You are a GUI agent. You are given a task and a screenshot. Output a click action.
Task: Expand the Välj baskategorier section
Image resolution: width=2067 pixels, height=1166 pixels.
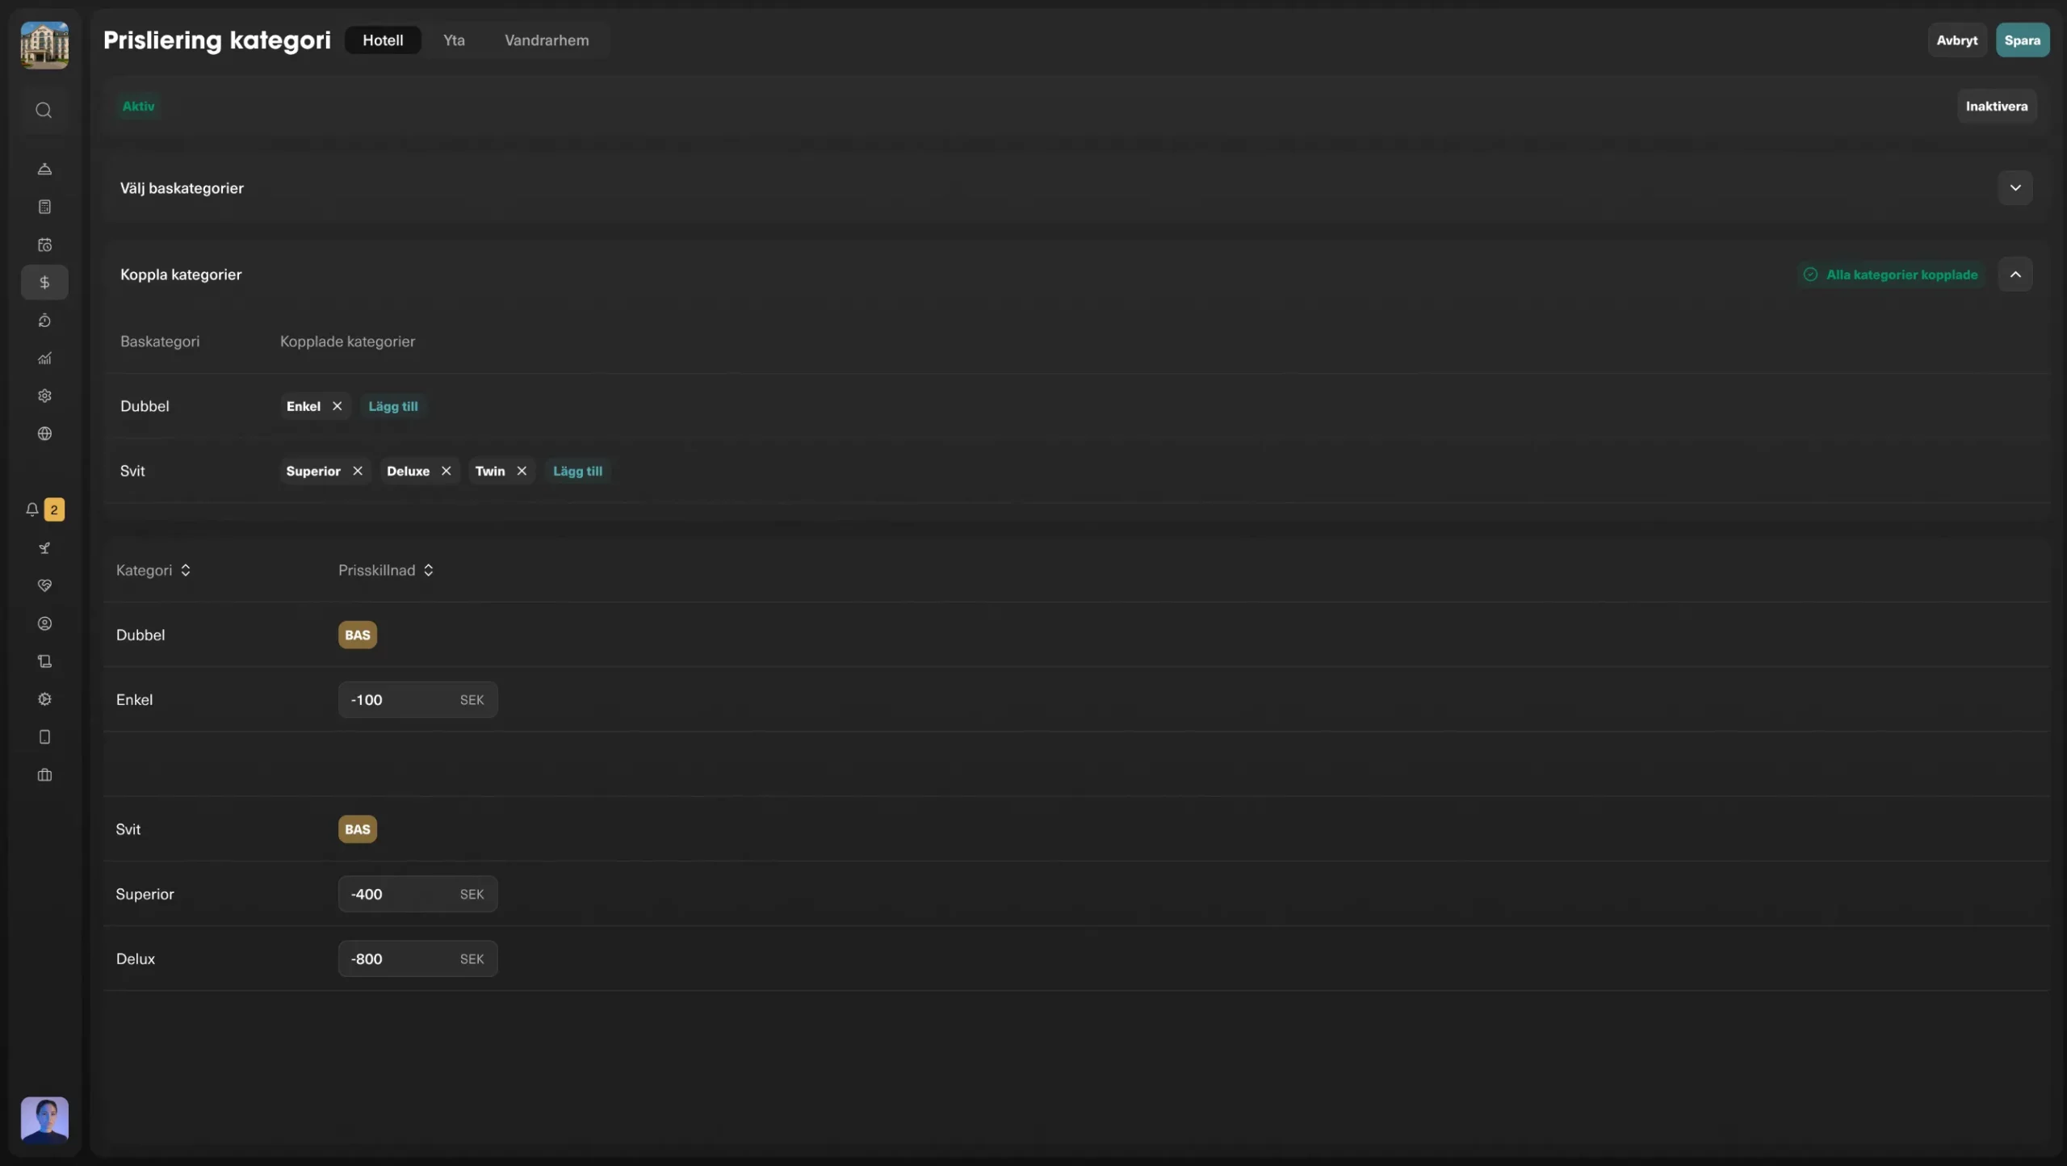pyautogui.click(x=2015, y=188)
